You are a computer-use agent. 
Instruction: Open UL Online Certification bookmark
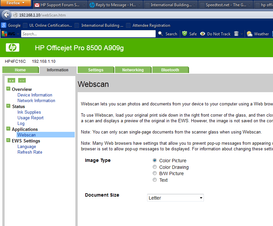[47, 25]
